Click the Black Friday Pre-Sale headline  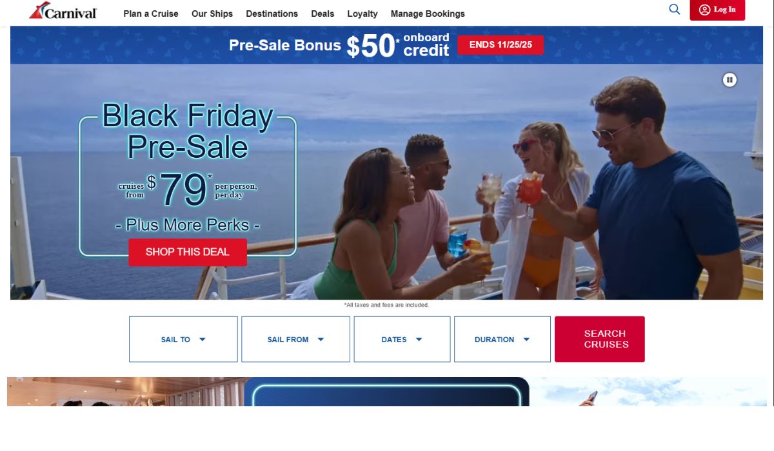coord(188,131)
